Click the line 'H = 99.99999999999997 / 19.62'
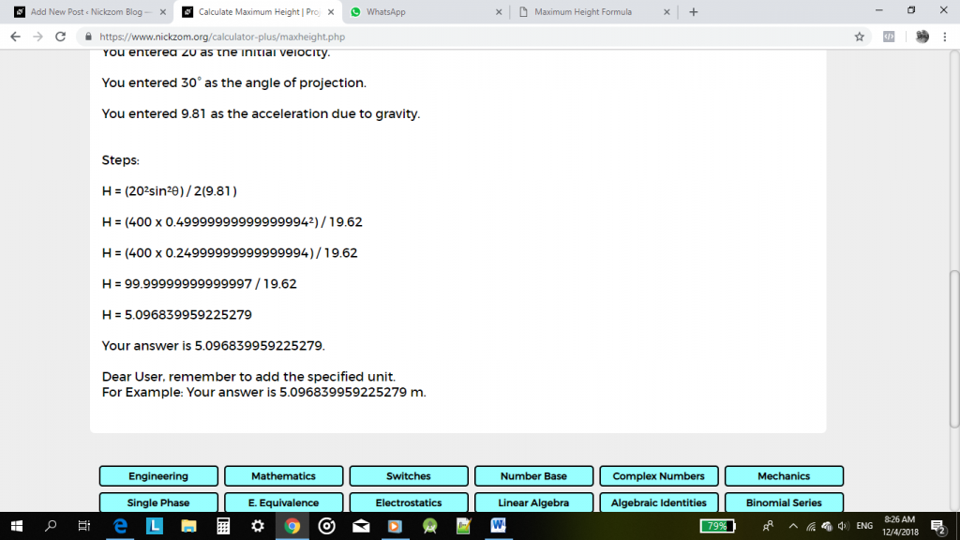Image resolution: width=960 pixels, height=540 pixels. [x=199, y=284]
